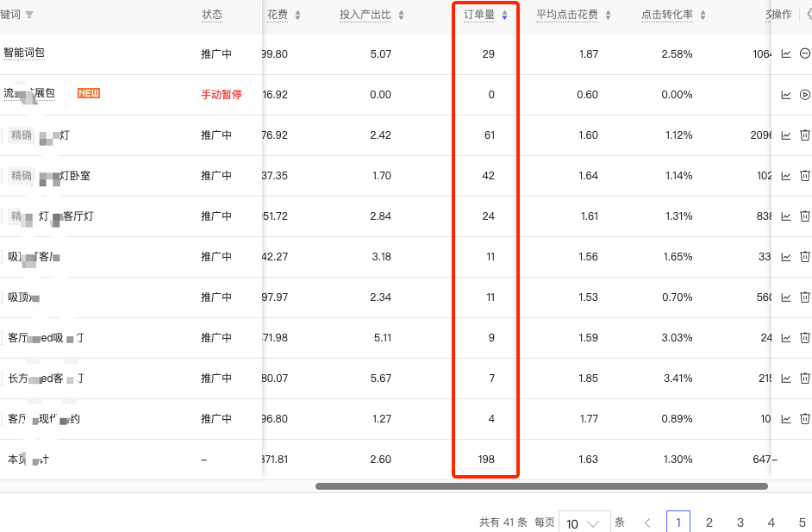Check the box beside the 客厅灯 keyword
Image resolution: width=812 pixels, height=532 pixels.
point(1,216)
